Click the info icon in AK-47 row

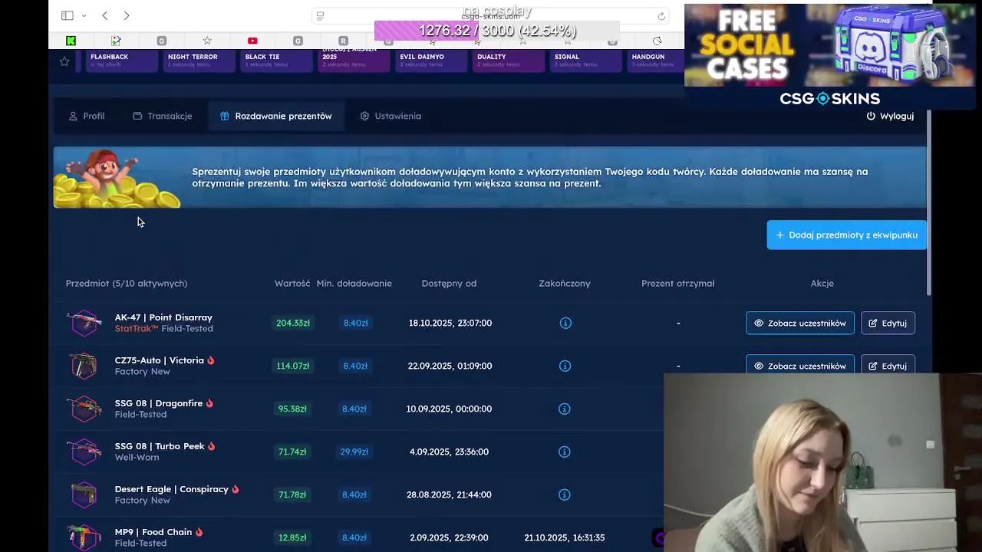(x=565, y=323)
